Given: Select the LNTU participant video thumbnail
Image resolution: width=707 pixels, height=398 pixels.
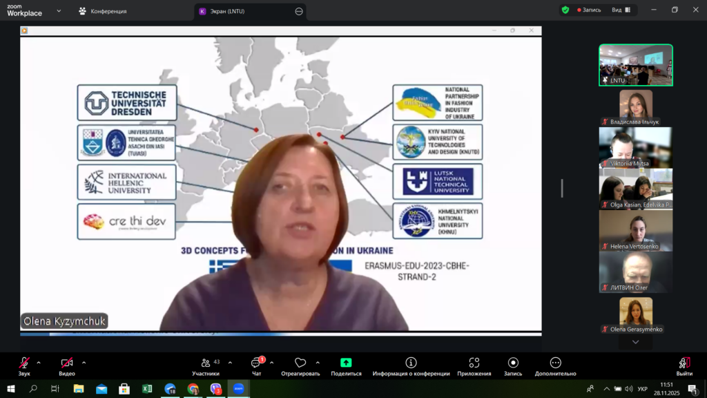Looking at the screenshot, I should click(x=635, y=65).
